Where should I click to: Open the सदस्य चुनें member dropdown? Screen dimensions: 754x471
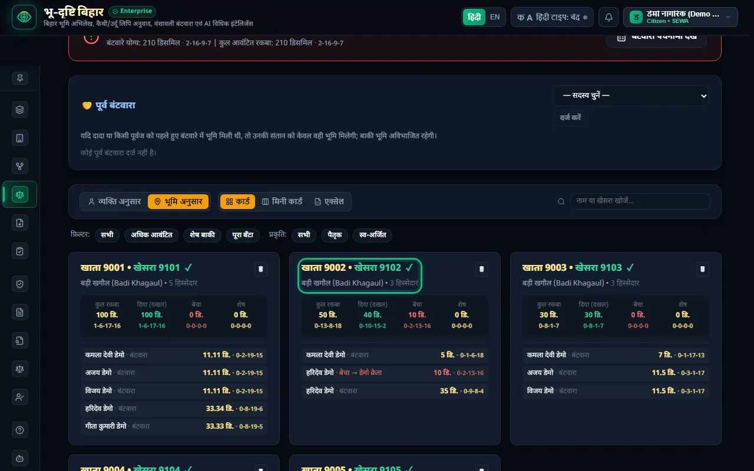[631, 95]
